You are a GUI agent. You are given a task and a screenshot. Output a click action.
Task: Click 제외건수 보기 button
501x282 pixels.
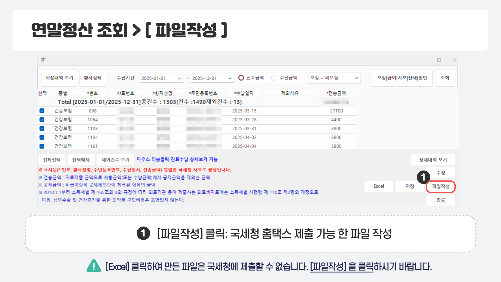click(115, 160)
